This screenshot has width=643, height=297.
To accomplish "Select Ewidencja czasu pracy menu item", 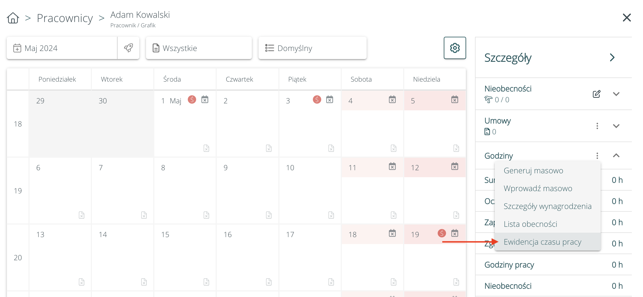I will click(542, 242).
